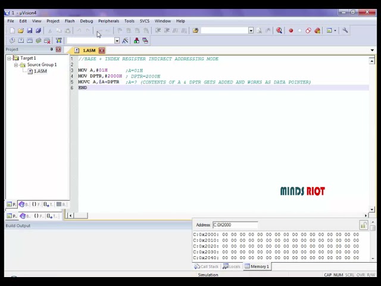The width and height of the screenshot is (381, 286).
Task: Build the target using the Build icon
Action: tap(21, 41)
